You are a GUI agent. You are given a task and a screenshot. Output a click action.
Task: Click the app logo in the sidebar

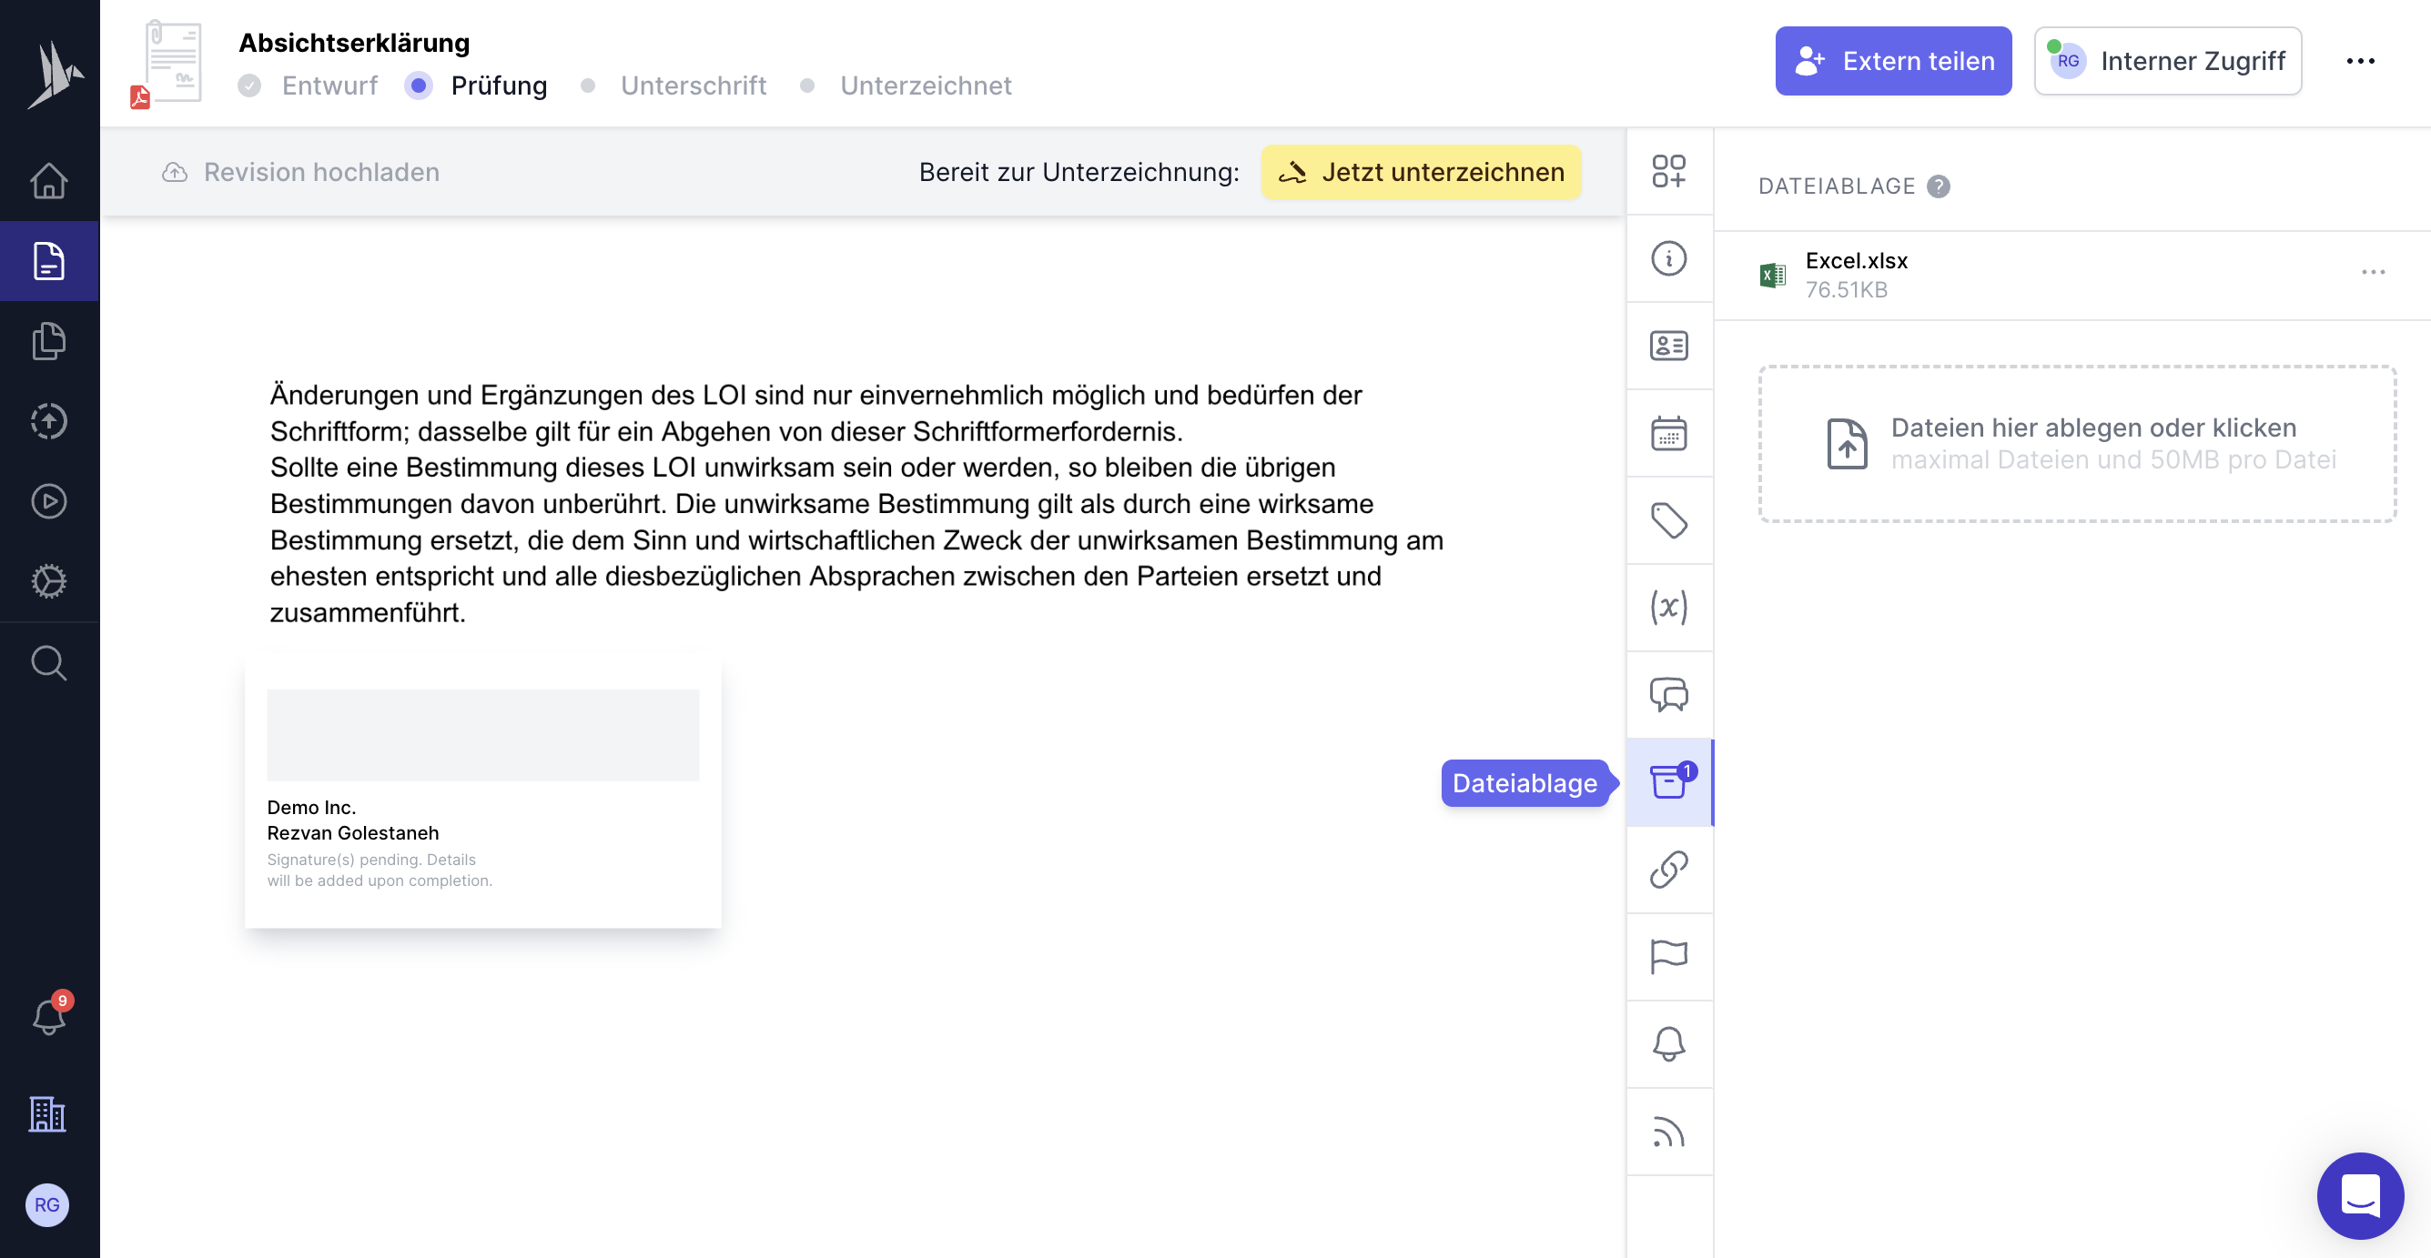pos(55,75)
